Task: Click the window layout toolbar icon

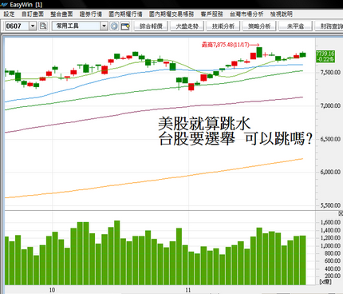Action: pos(125,26)
